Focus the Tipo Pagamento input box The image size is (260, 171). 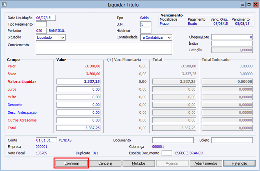point(41,24)
